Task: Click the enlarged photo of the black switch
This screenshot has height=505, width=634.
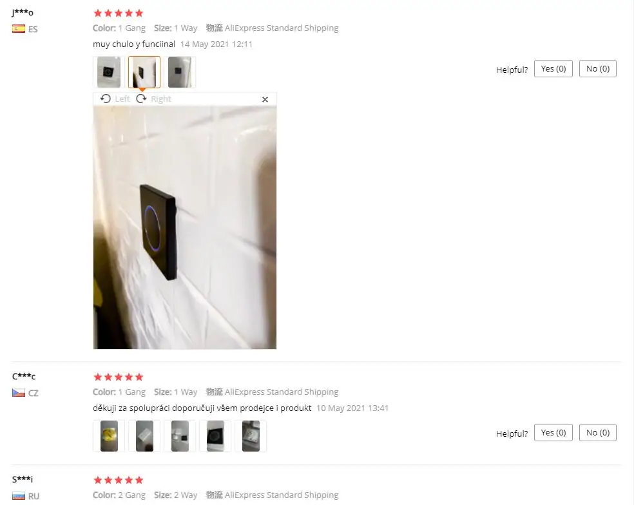Action: (x=185, y=227)
